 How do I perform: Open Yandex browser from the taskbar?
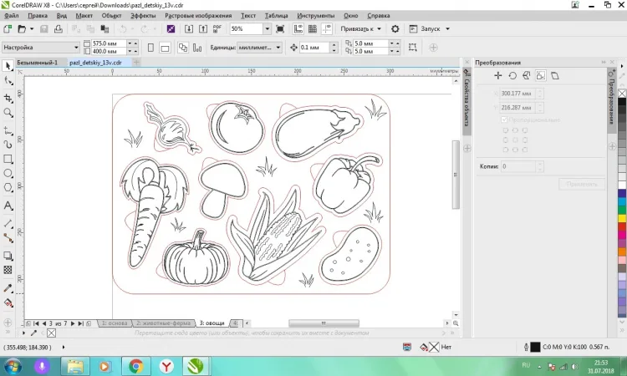click(x=166, y=366)
